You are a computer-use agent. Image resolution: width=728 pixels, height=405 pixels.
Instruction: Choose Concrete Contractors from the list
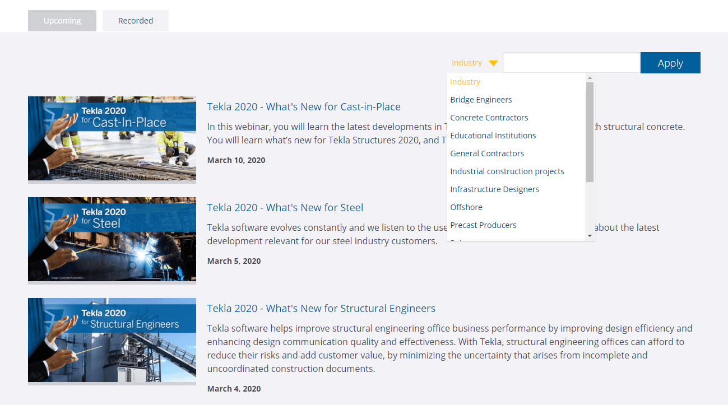[x=516, y=118]
